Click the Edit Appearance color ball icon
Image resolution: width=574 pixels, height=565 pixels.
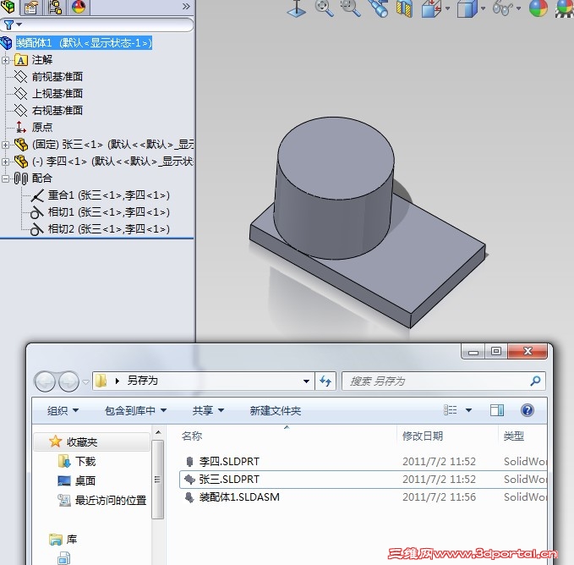pyautogui.click(x=538, y=8)
